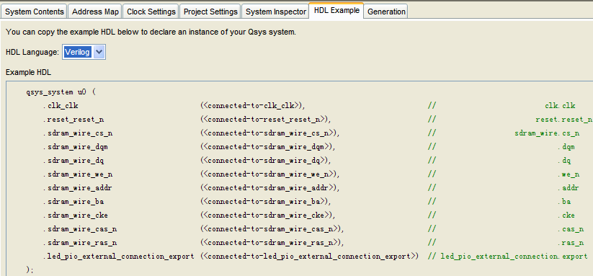Click the green .ras_n comment
The height and width of the screenshot is (276, 593).
(x=571, y=243)
